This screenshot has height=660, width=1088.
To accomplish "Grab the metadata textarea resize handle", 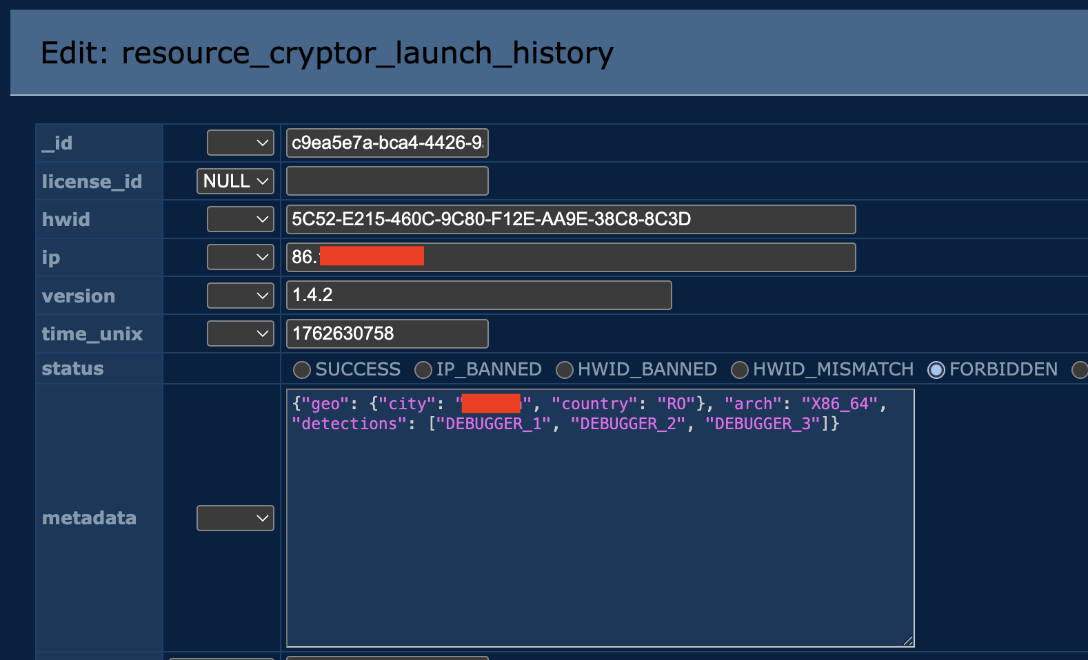I will click(x=908, y=641).
